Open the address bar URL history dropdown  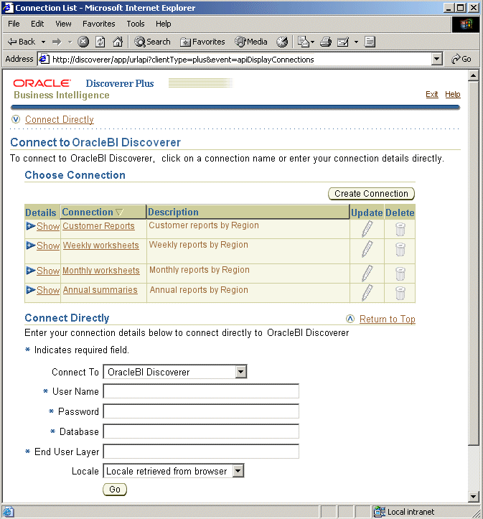click(436, 60)
